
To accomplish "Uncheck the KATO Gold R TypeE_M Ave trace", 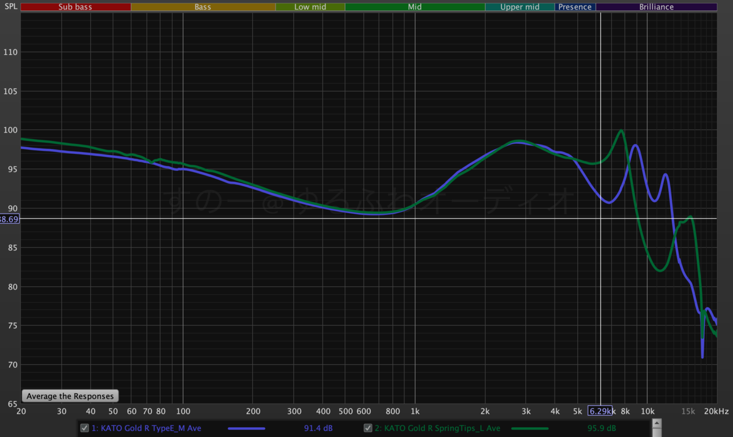I will (85, 428).
